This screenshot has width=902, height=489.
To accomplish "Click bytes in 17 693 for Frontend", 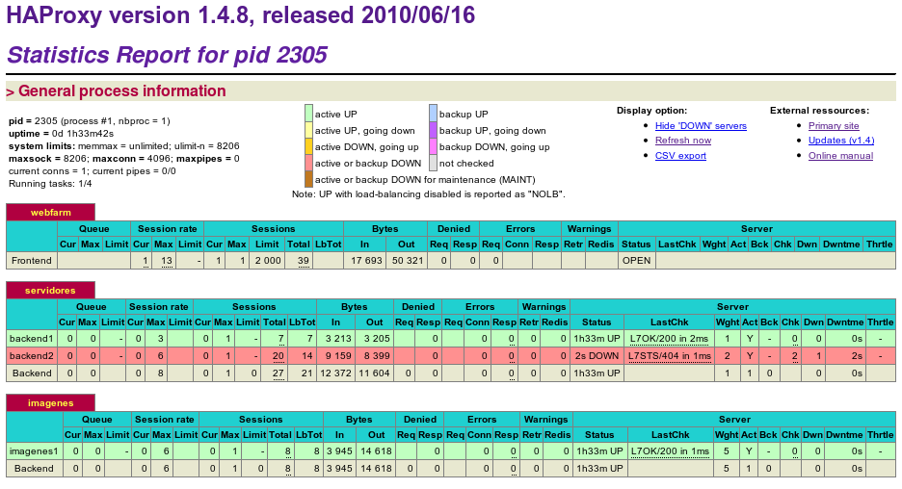I will pos(366,260).
